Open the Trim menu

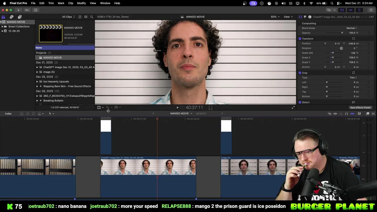[51, 3]
